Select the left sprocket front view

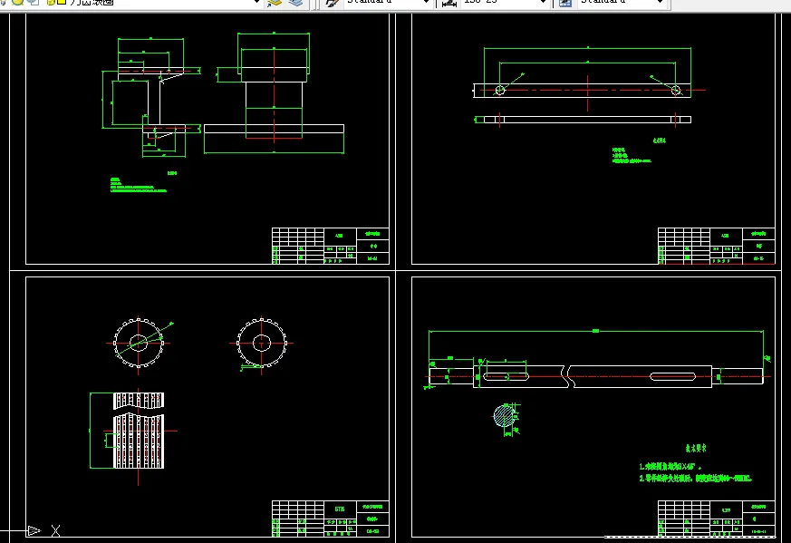139,344
